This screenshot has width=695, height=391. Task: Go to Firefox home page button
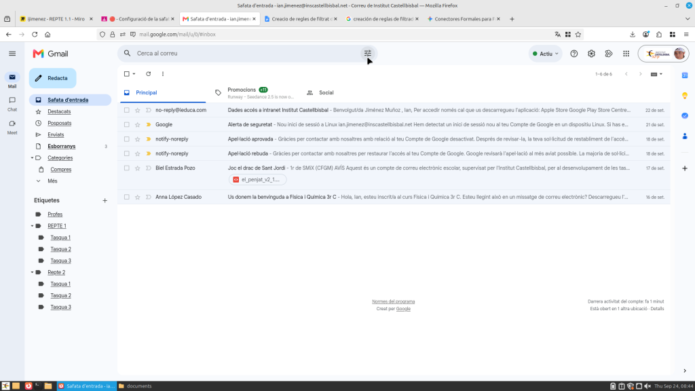(48, 34)
